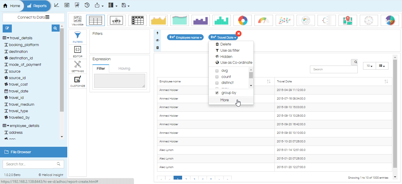
Task: Open the column list dropdown beside page size
Action: click(x=382, y=66)
